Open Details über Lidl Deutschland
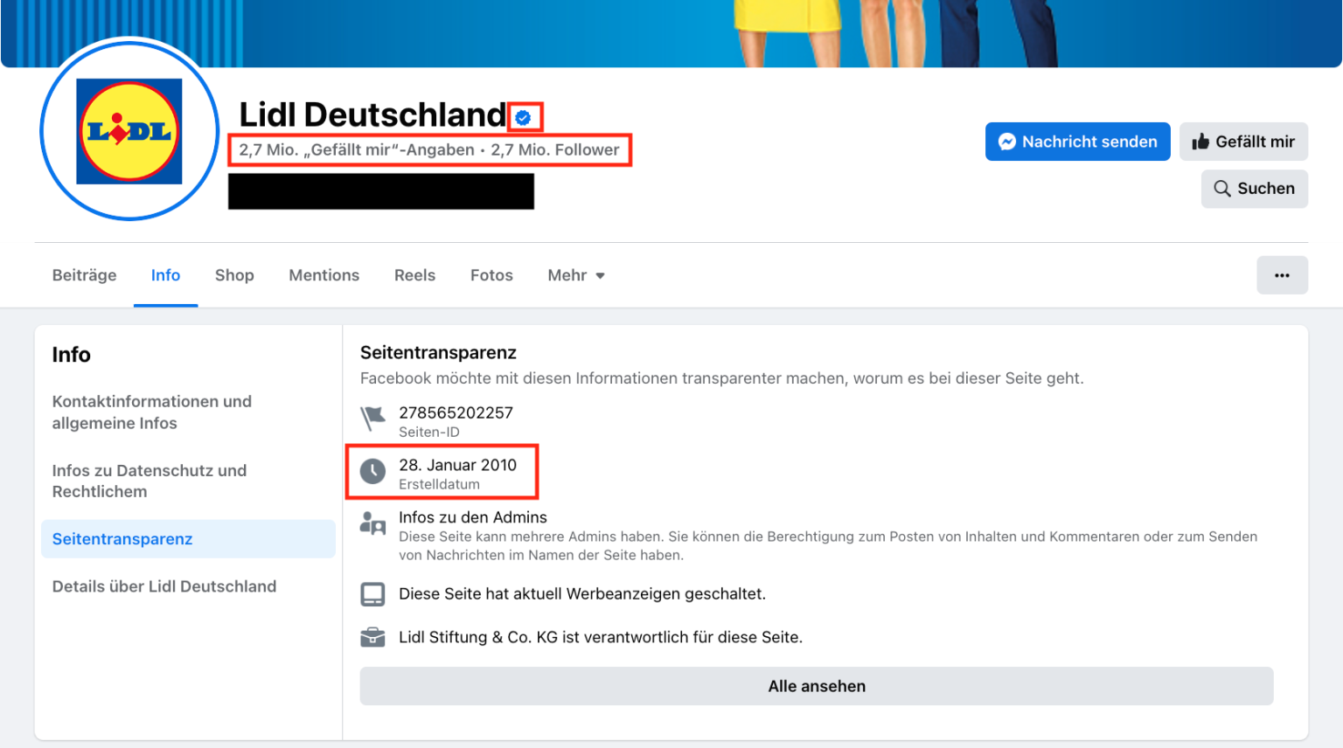Screen dimensions: 1343x748 pos(164,586)
